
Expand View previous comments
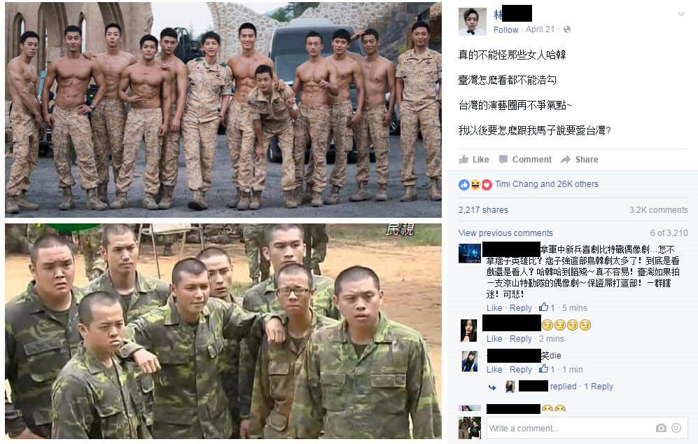(505, 233)
